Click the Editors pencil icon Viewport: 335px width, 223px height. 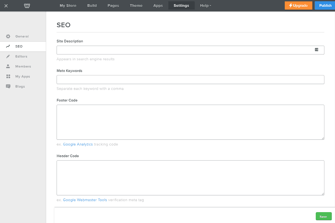tap(8, 56)
